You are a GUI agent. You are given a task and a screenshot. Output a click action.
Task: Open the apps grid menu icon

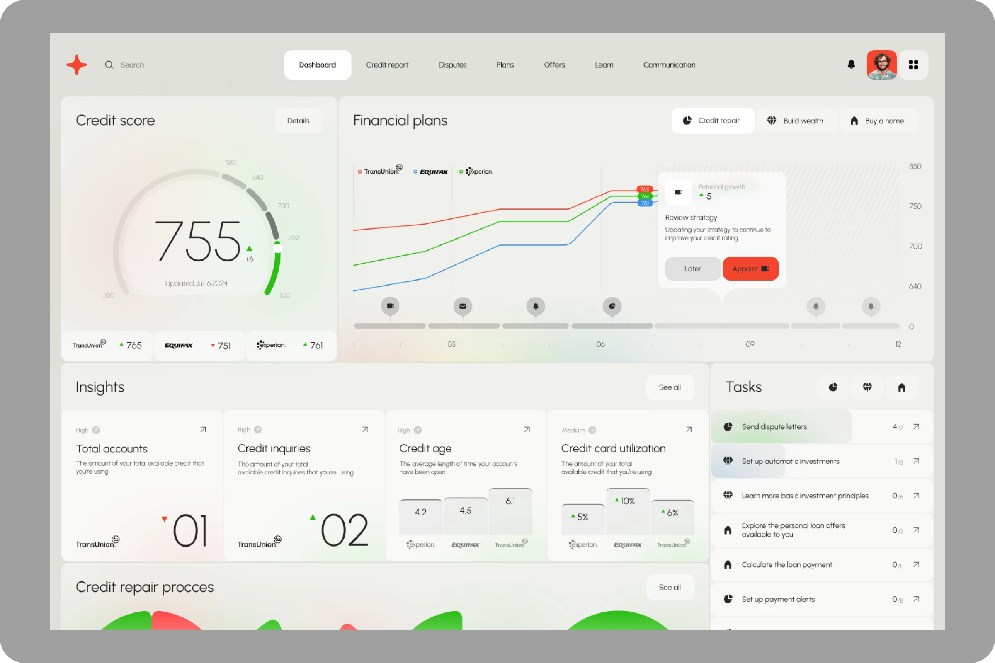click(x=913, y=65)
